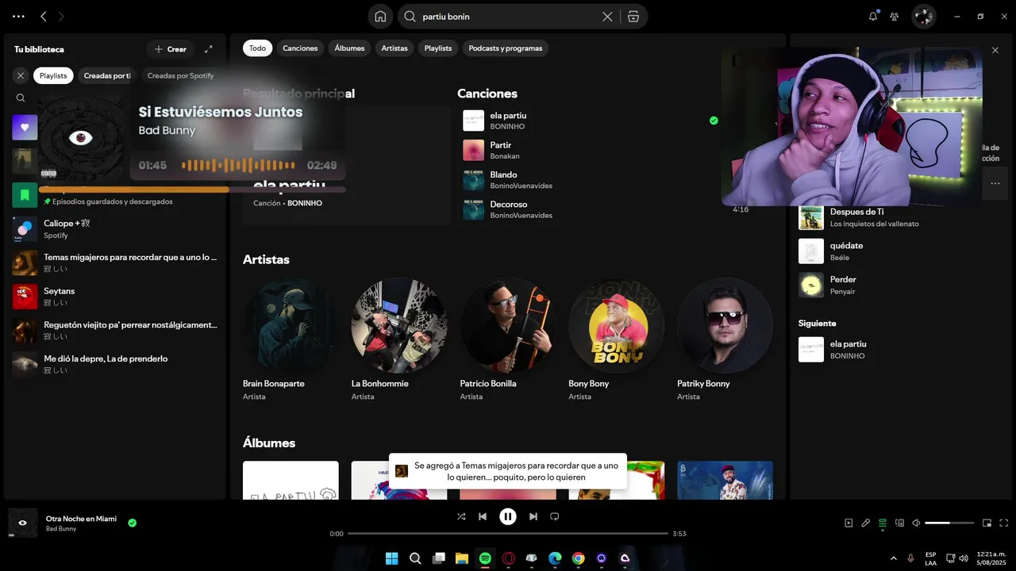This screenshot has height=571, width=1016.
Task: Toggle the queue panel icon
Action: pyautogui.click(x=883, y=523)
